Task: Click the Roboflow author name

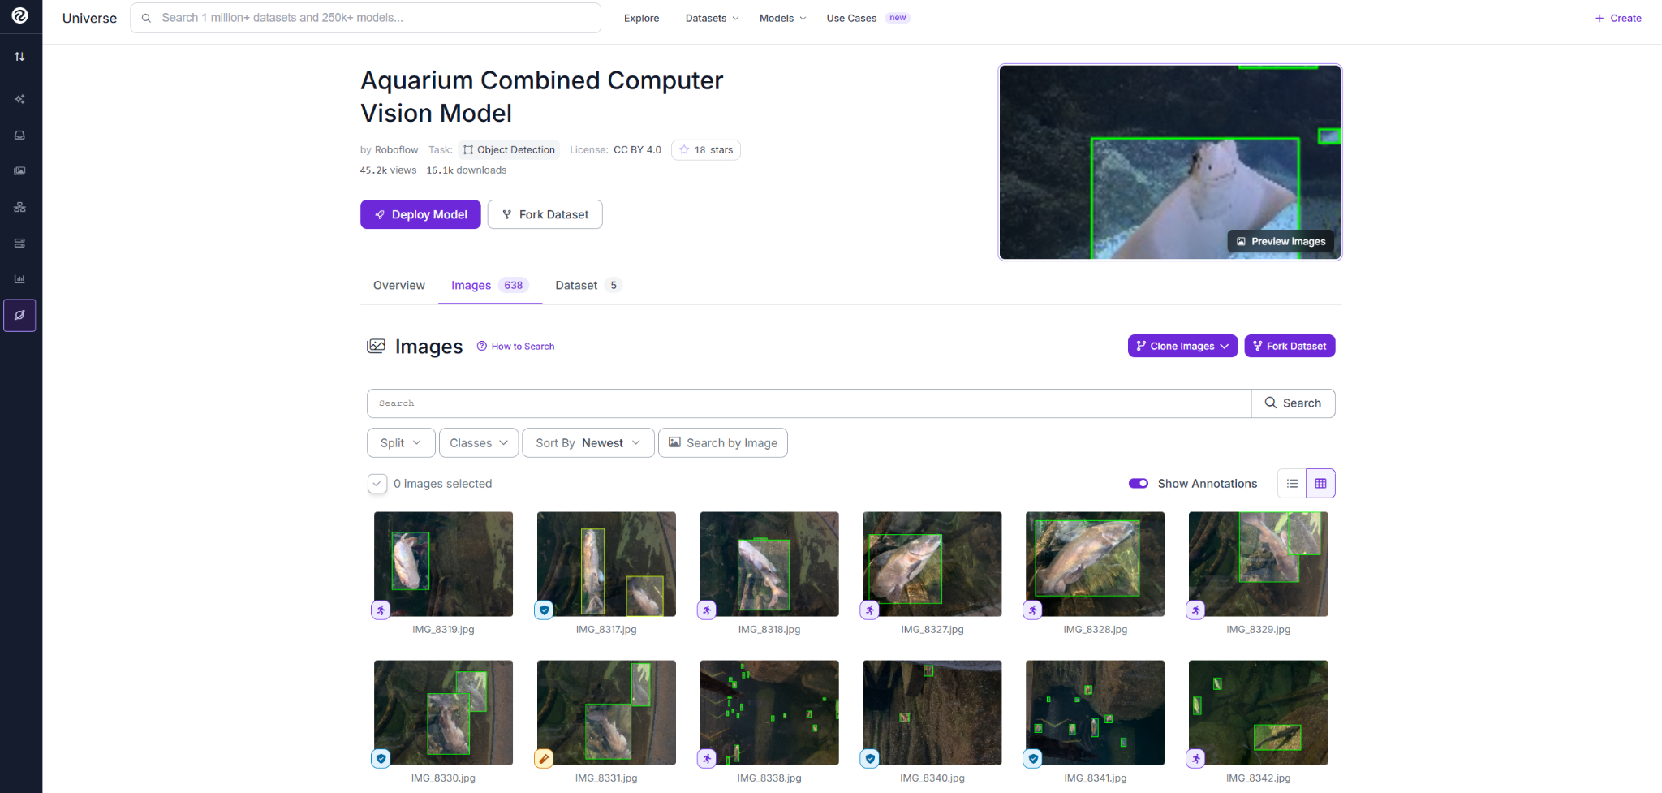Action: pos(396,149)
